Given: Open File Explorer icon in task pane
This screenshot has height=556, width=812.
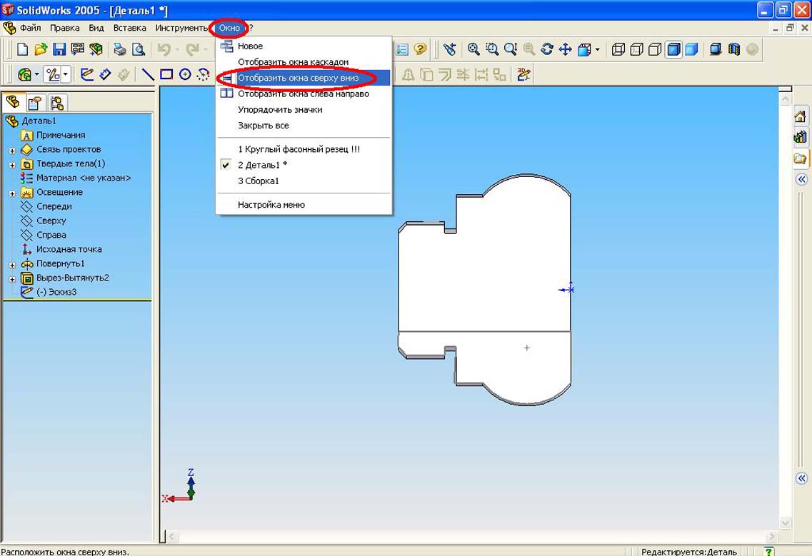Looking at the screenshot, I should (x=801, y=158).
